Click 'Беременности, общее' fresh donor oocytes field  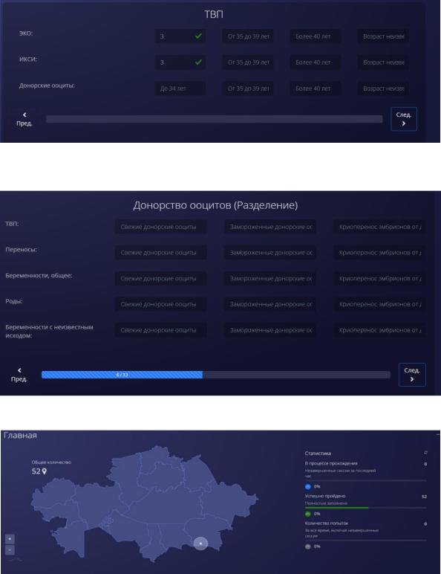(160, 279)
